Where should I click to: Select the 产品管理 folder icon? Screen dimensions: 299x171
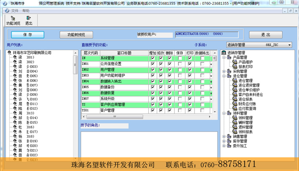229,57
